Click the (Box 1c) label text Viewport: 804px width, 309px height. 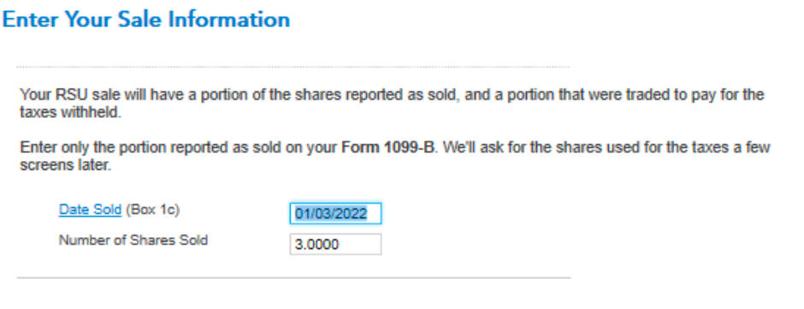pyautogui.click(x=152, y=210)
